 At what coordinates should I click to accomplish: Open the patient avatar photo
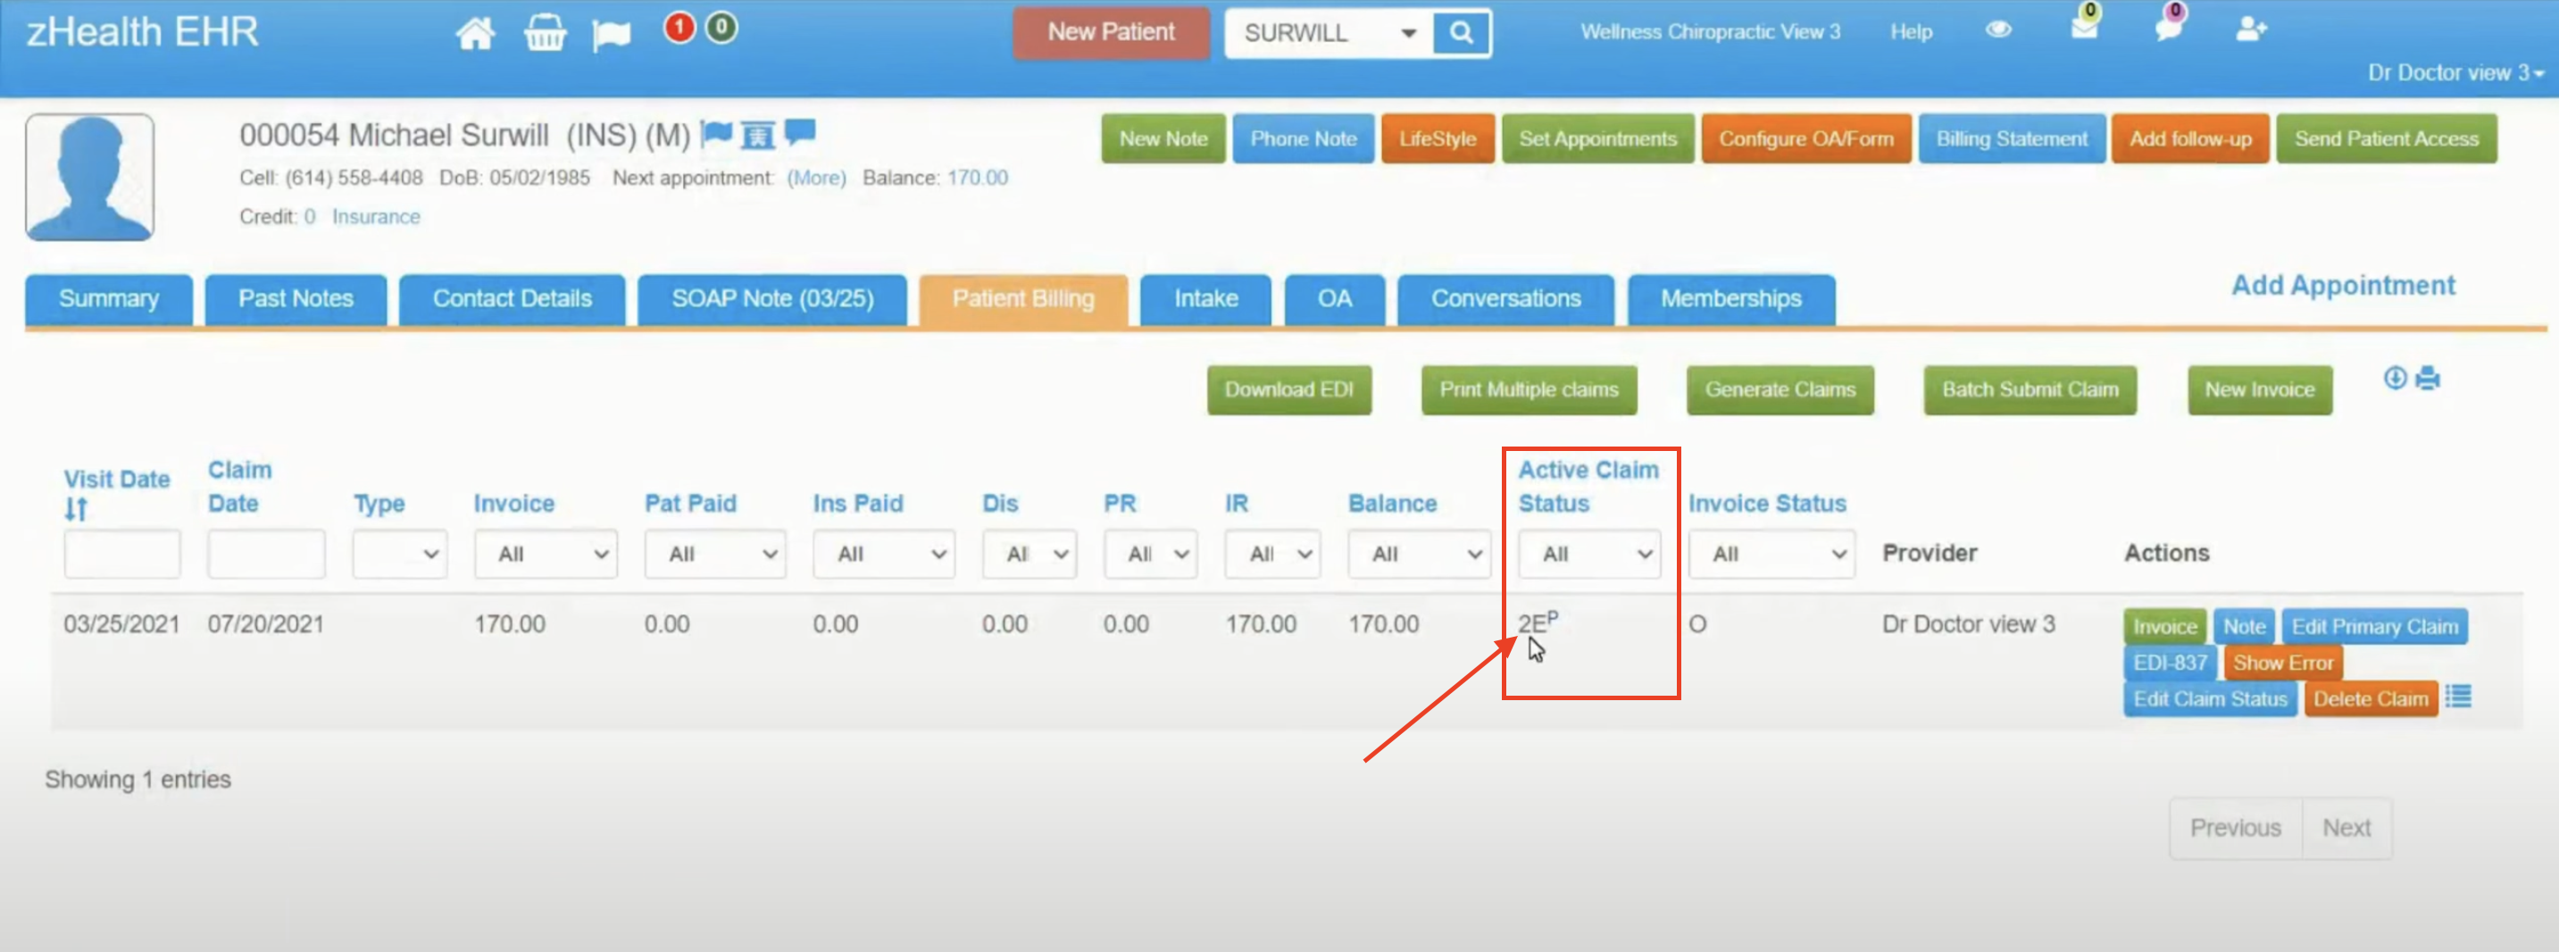[89, 177]
